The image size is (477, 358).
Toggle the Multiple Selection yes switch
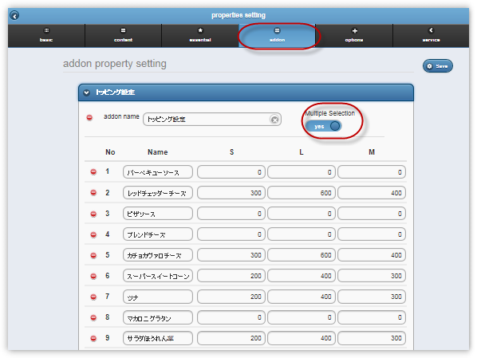pyautogui.click(x=323, y=126)
